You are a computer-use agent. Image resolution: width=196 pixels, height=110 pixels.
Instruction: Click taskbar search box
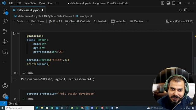[x=20, y=108]
